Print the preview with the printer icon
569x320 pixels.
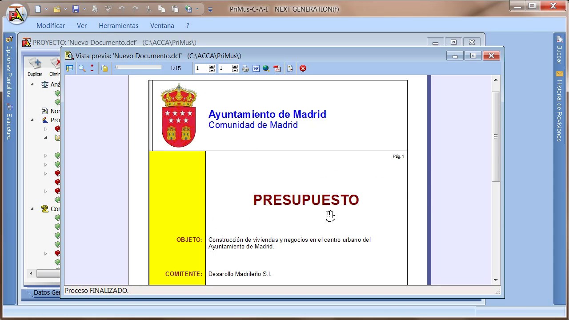(245, 68)
